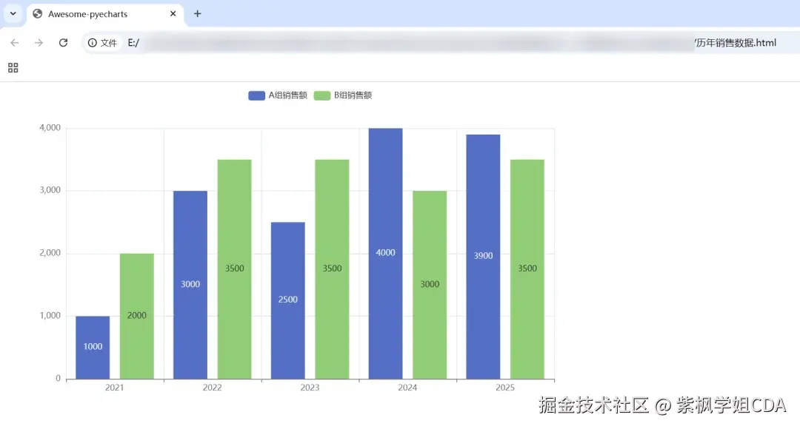Click the y-axis value 1,000
The image size is (800, 429).
point(50,316)
